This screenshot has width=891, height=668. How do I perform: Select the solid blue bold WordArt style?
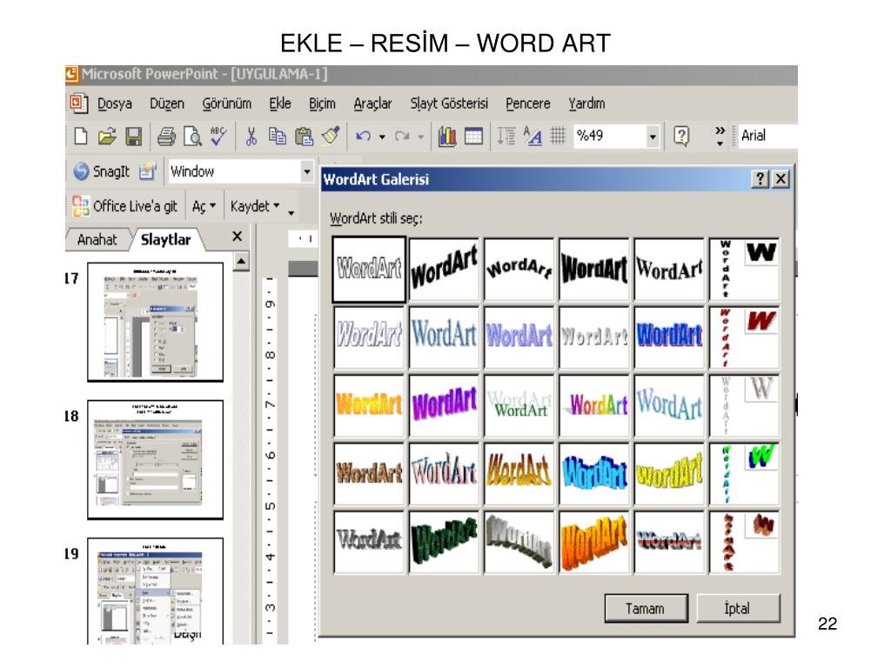(x=669, y=337)
